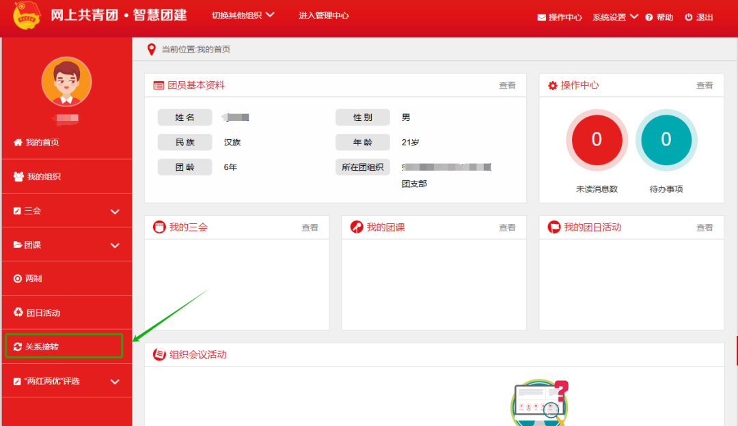Image resolution: width=738 pixels, height=426 pixels.
Task: Click the power icon to 退出
Action: [689, 18]
